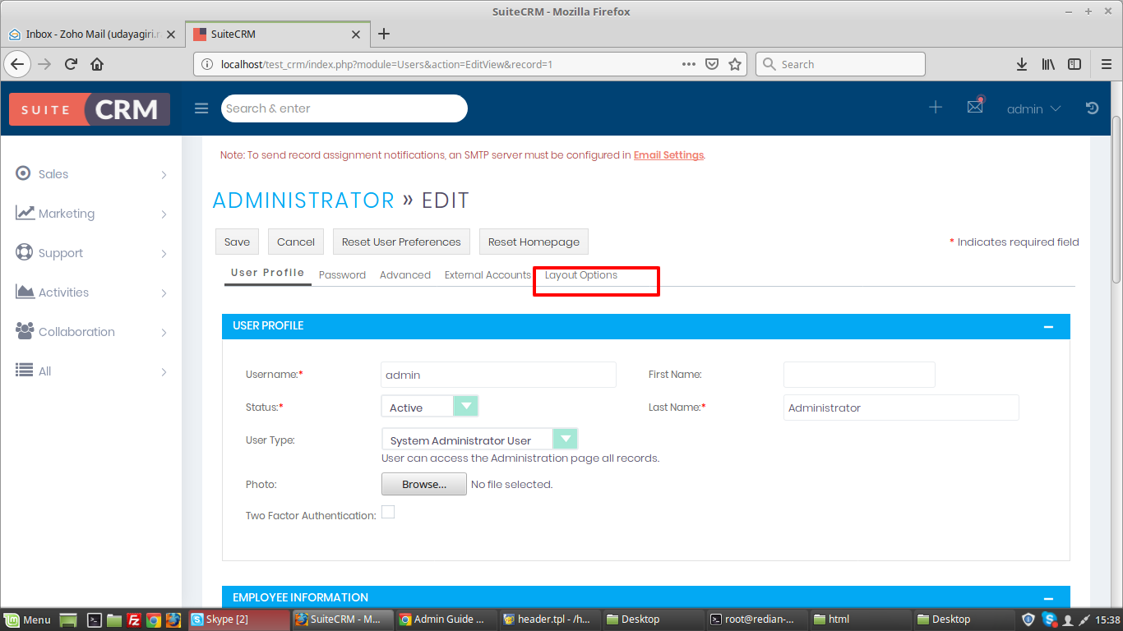Open new browser tab with plus
The height and width of the screenshot is (631, 1123).
tap(384, 34)
